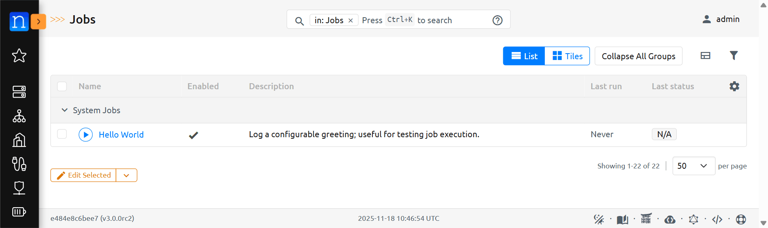Open the Edit Selected dropdown arrow
768x228 pixels.
[126, 175]
